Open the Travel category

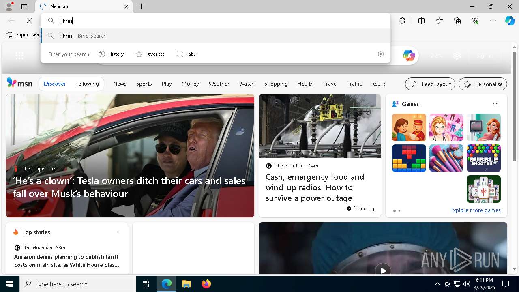pos(330,84)
